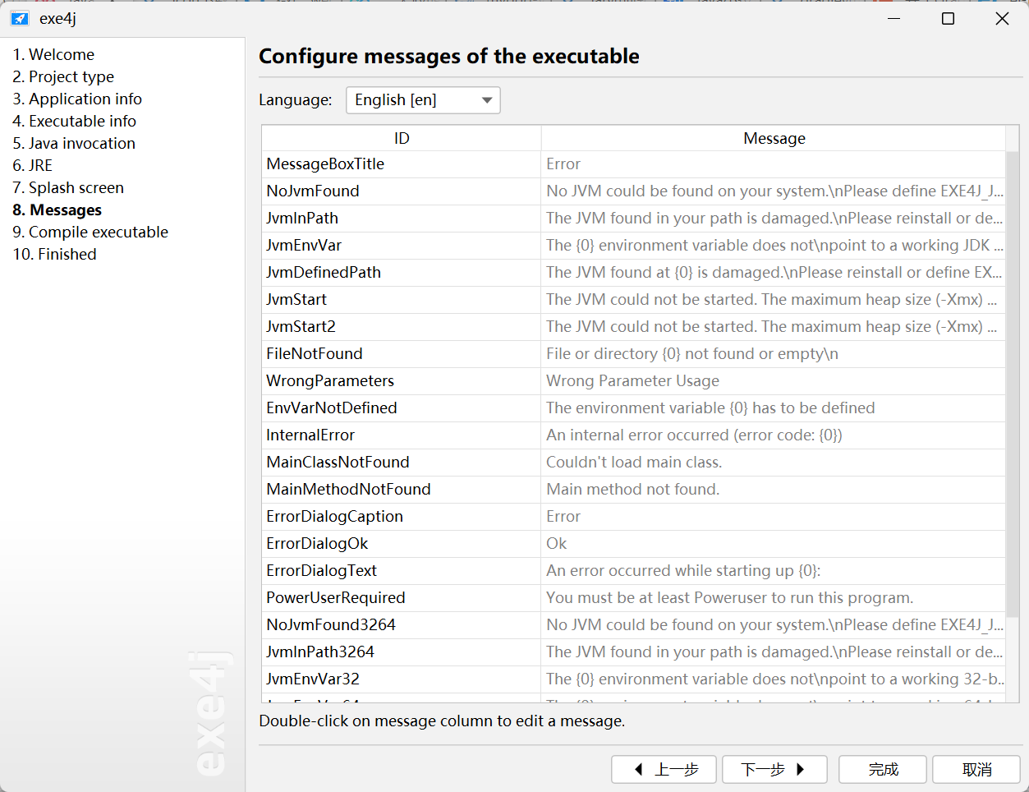
Task: Open the Language dropdown
Action: tap(423, 100)
